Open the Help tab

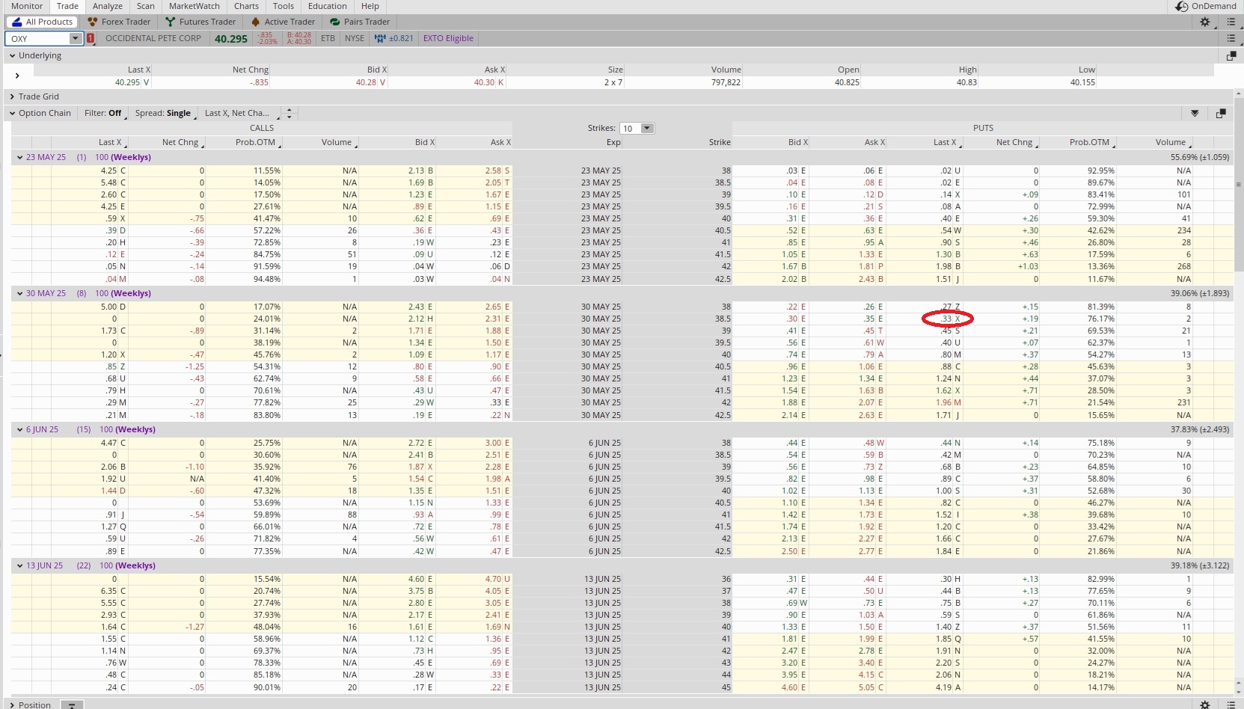tap(370, 6)
